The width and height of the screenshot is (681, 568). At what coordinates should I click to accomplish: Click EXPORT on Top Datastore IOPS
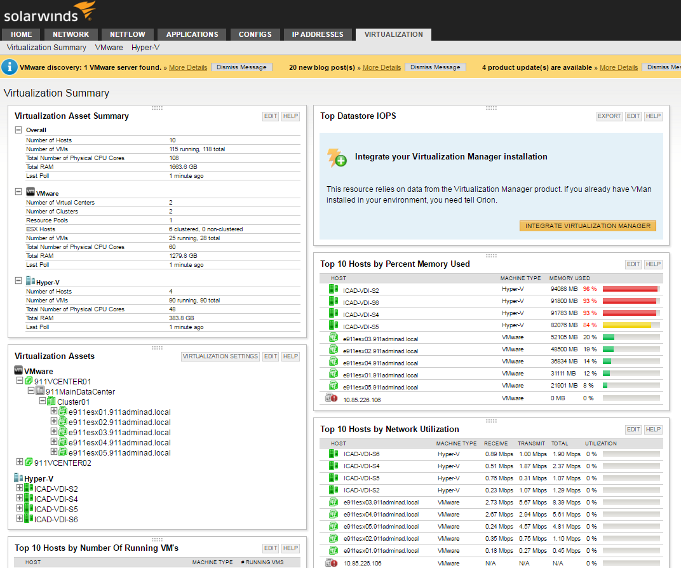coord(609,116)
